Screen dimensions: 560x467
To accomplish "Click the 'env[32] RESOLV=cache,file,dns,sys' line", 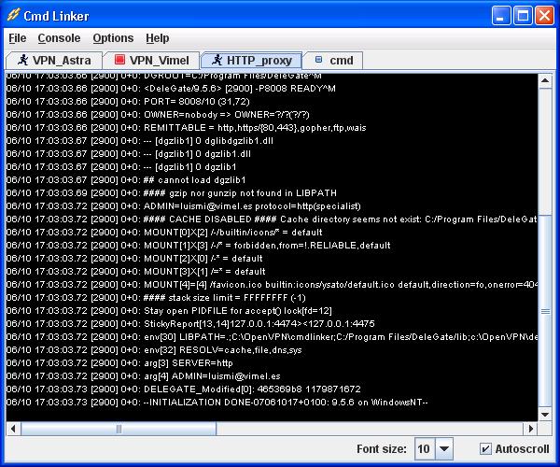I will point(154,350).
